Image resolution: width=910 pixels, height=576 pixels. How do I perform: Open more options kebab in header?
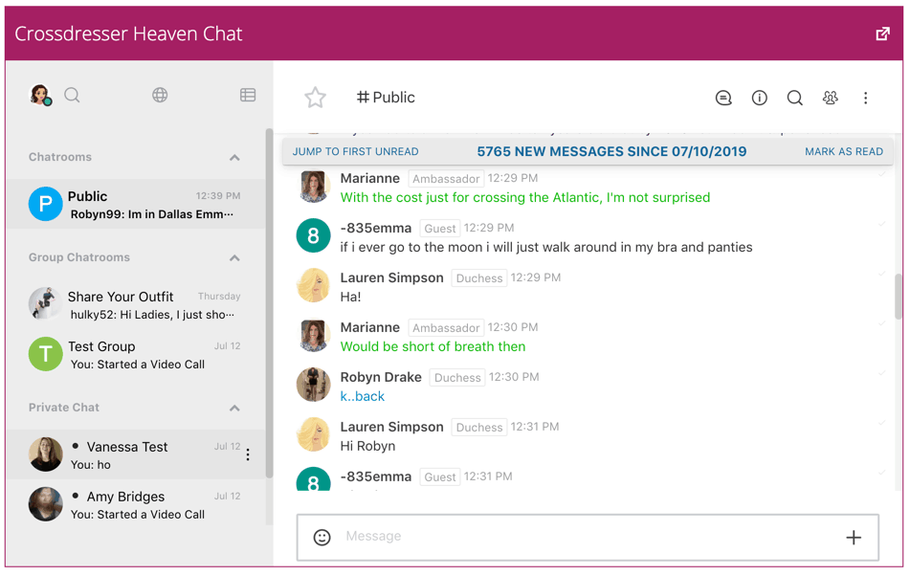[865, 98]
